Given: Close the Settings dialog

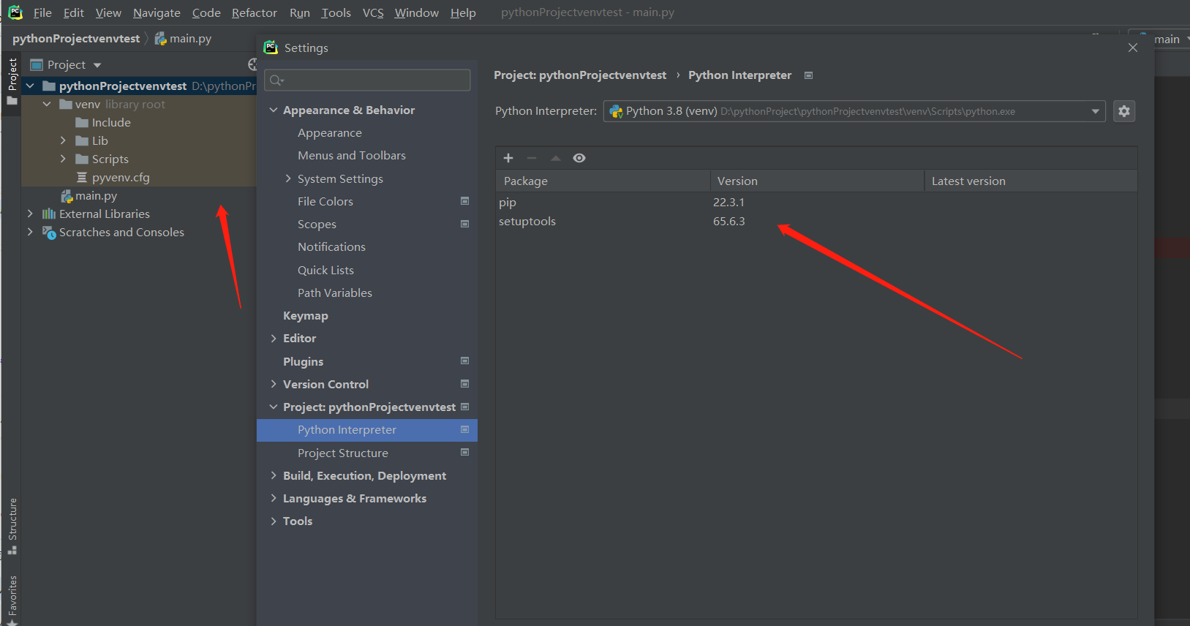Looking at the screenshot, I should (x=1133, y=48).
